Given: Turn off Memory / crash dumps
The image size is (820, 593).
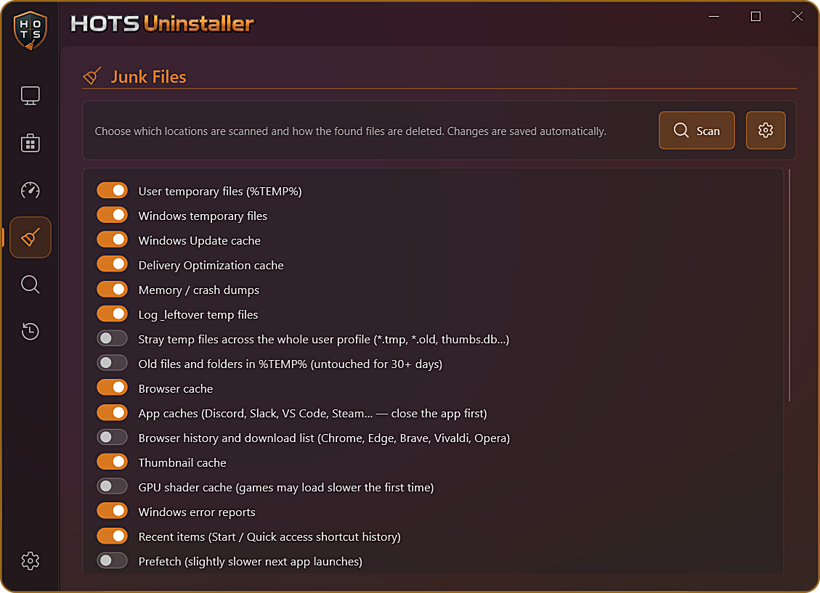Looking at the screenshot, I should (x=113, y=289).
